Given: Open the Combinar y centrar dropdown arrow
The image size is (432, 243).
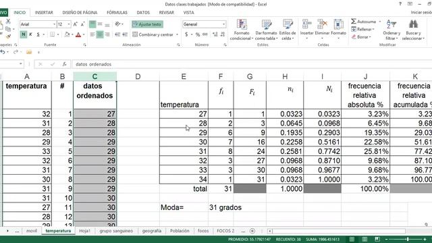Looking at the screenshot, I should 177,34.
